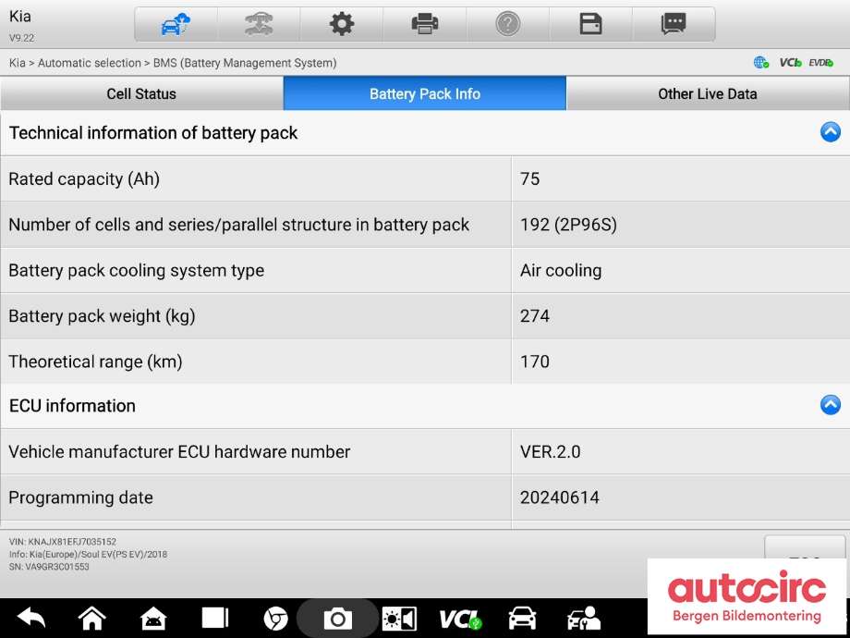Open the vehicle cloud diagnostics icon

176,24
